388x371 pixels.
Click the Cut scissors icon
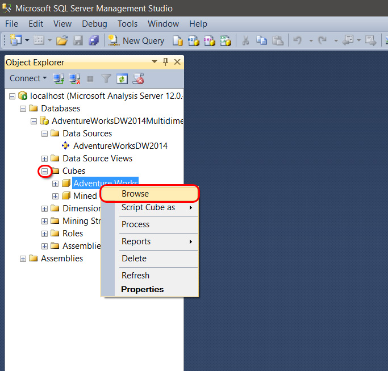pyautogui.click(x=245, y=40)
